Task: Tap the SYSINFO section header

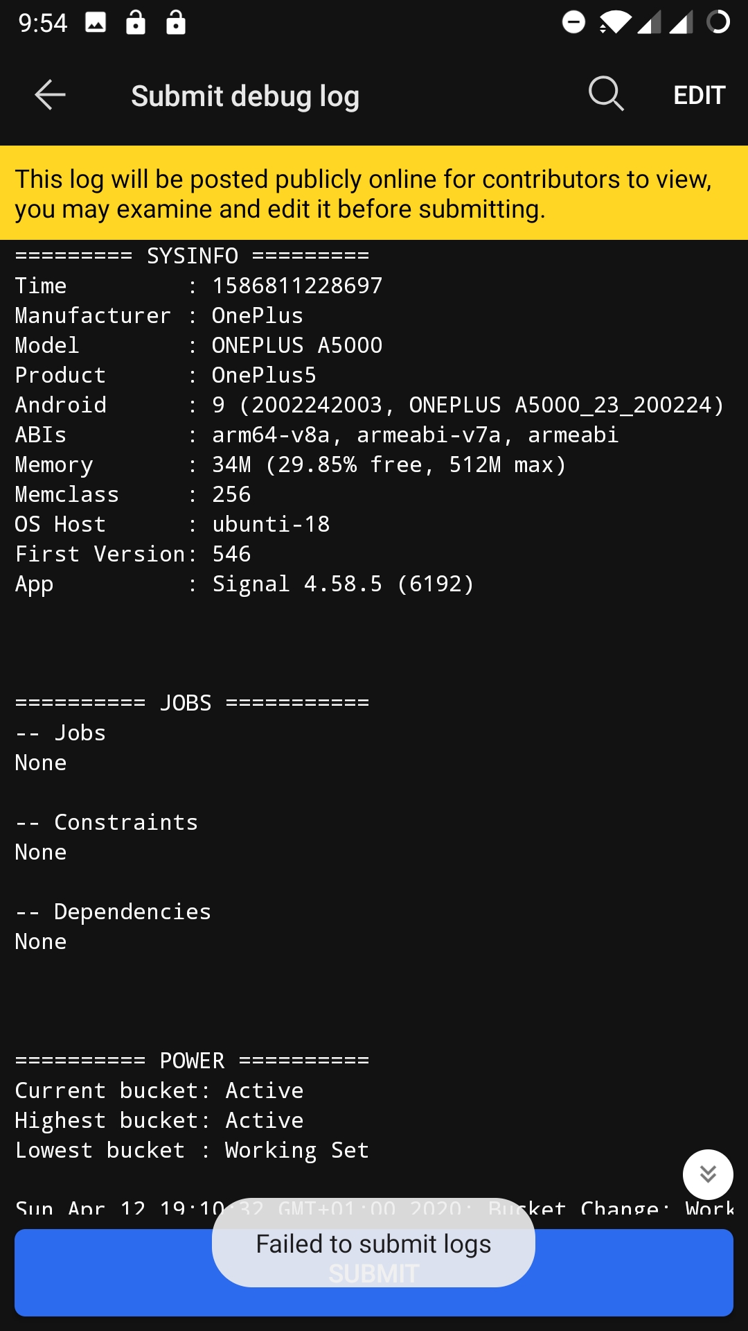Action: (192, 256)
